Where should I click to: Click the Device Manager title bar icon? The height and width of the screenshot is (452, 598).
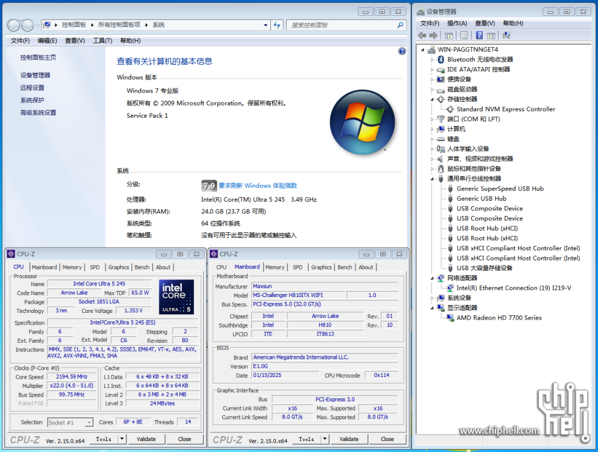[420, 12]
